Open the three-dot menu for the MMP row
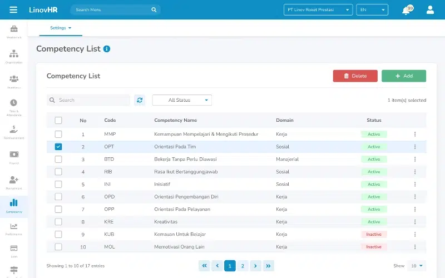Image resolution: width=445 pixels, height=278 pixels. coord(414,134)
